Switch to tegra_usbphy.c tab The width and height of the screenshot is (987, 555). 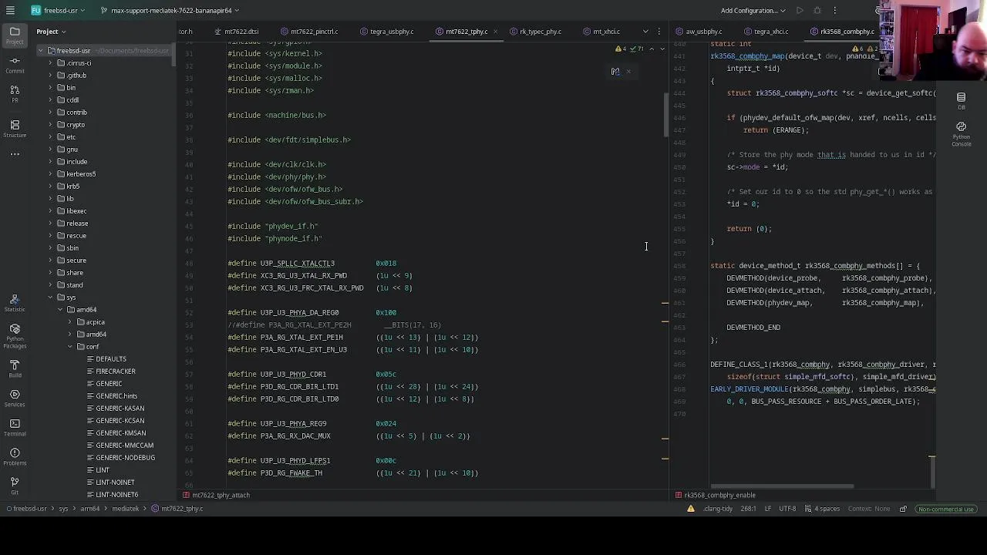[386, 32]
